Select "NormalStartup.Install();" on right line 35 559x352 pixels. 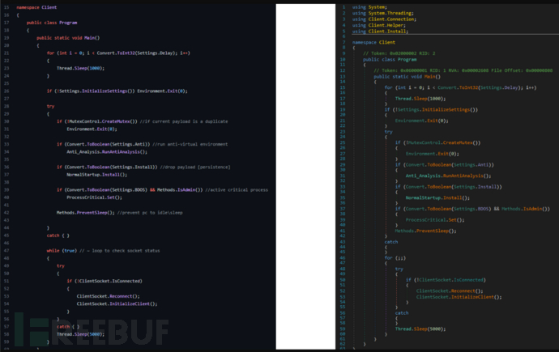pyautogui.click(x=437, y=198)
